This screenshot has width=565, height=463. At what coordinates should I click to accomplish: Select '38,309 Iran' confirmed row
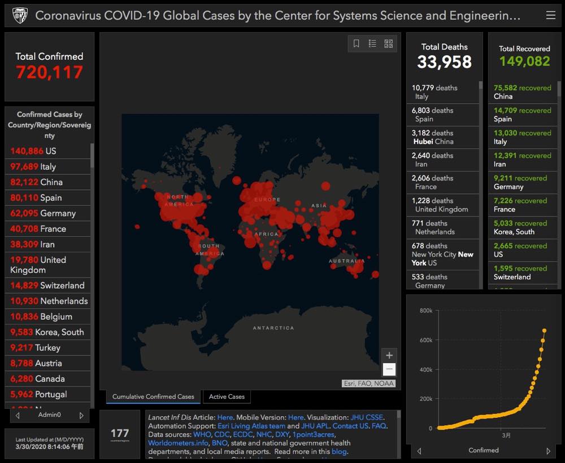click(48, 245)
